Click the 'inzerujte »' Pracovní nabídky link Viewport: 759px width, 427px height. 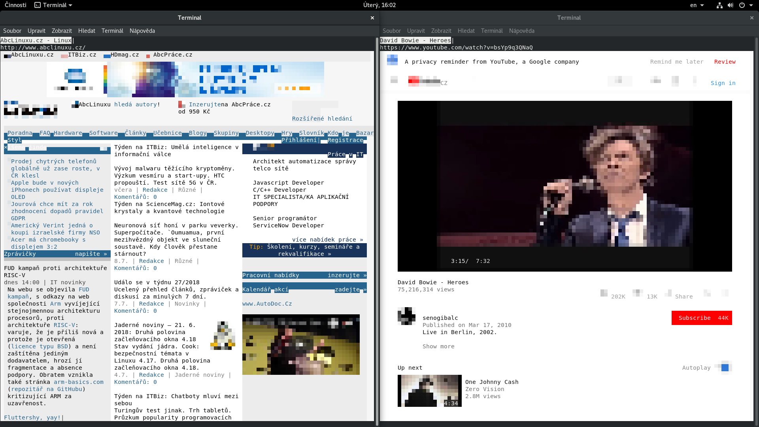click(347, 276)
